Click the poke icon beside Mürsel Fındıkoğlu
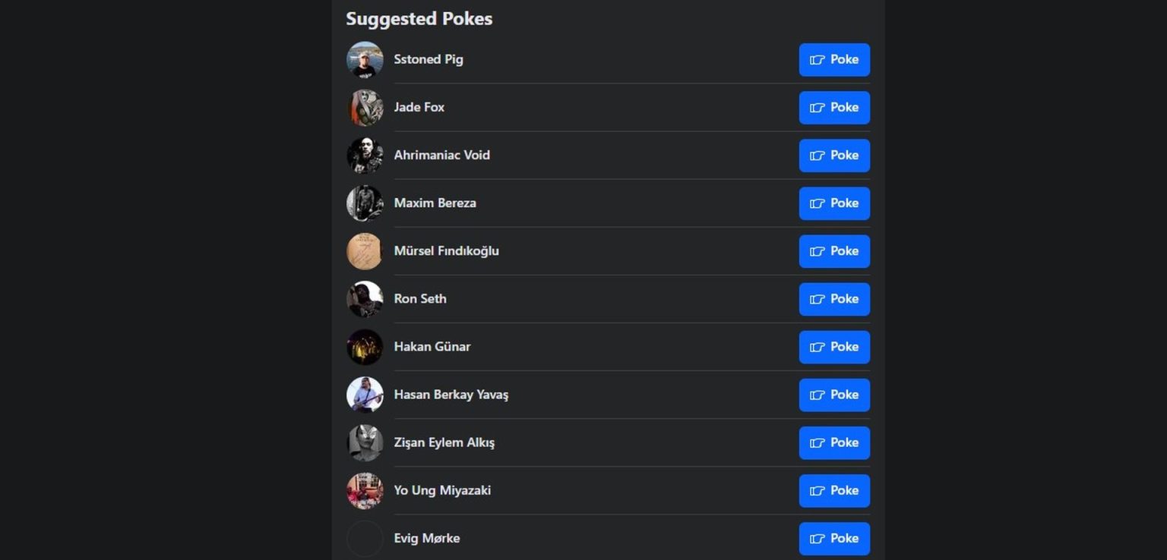This screenshot has width=1167, height=560. coord(818,251)
